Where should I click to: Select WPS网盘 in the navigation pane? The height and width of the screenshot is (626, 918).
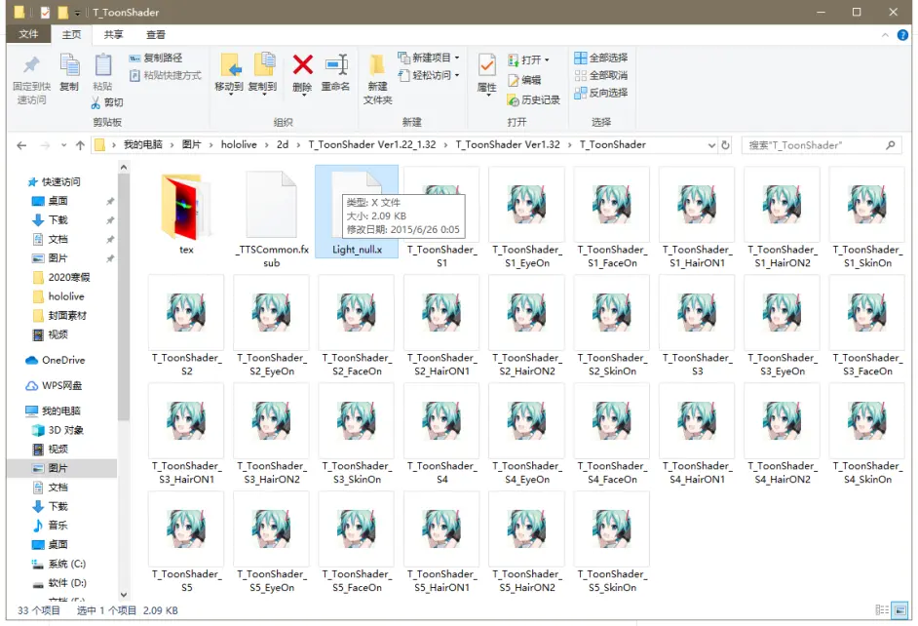coord(54,386)
